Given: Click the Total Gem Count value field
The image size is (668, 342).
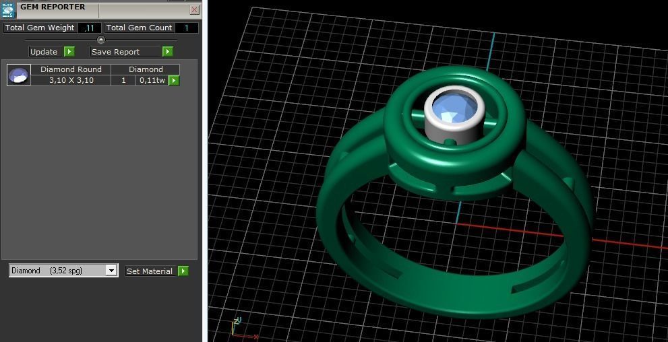Looking at the screenshot, I should [x=187, y=28].
